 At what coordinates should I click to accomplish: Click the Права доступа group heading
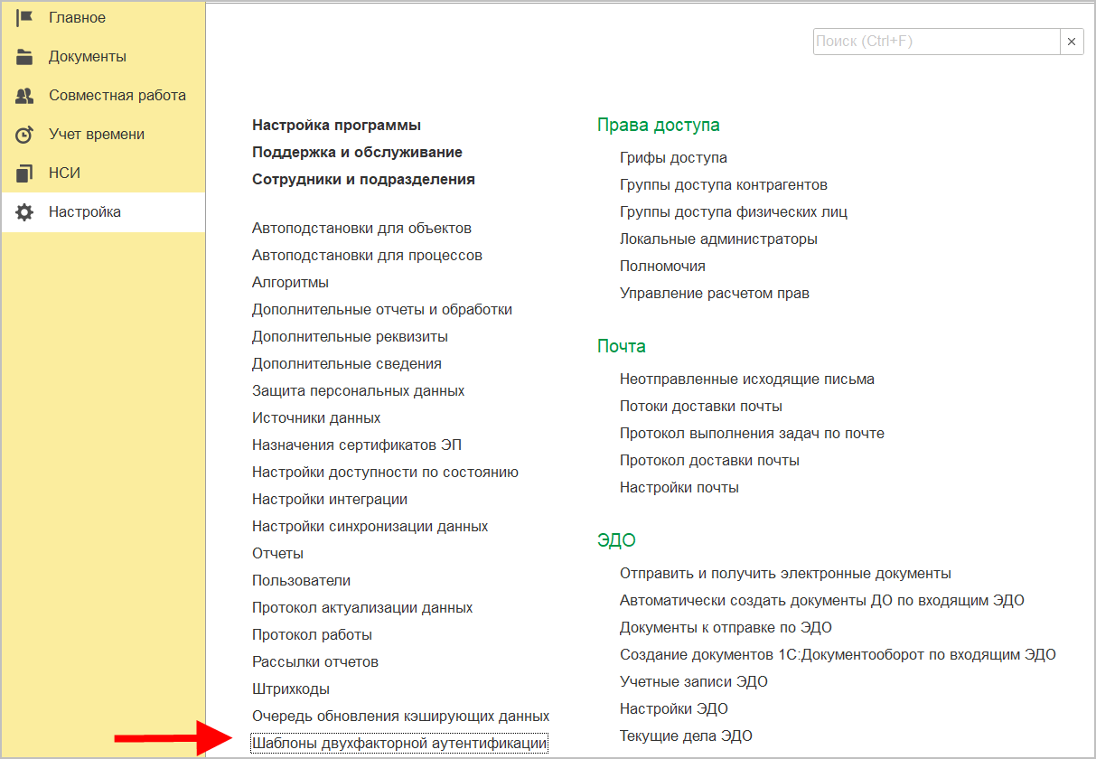point(658,125)
